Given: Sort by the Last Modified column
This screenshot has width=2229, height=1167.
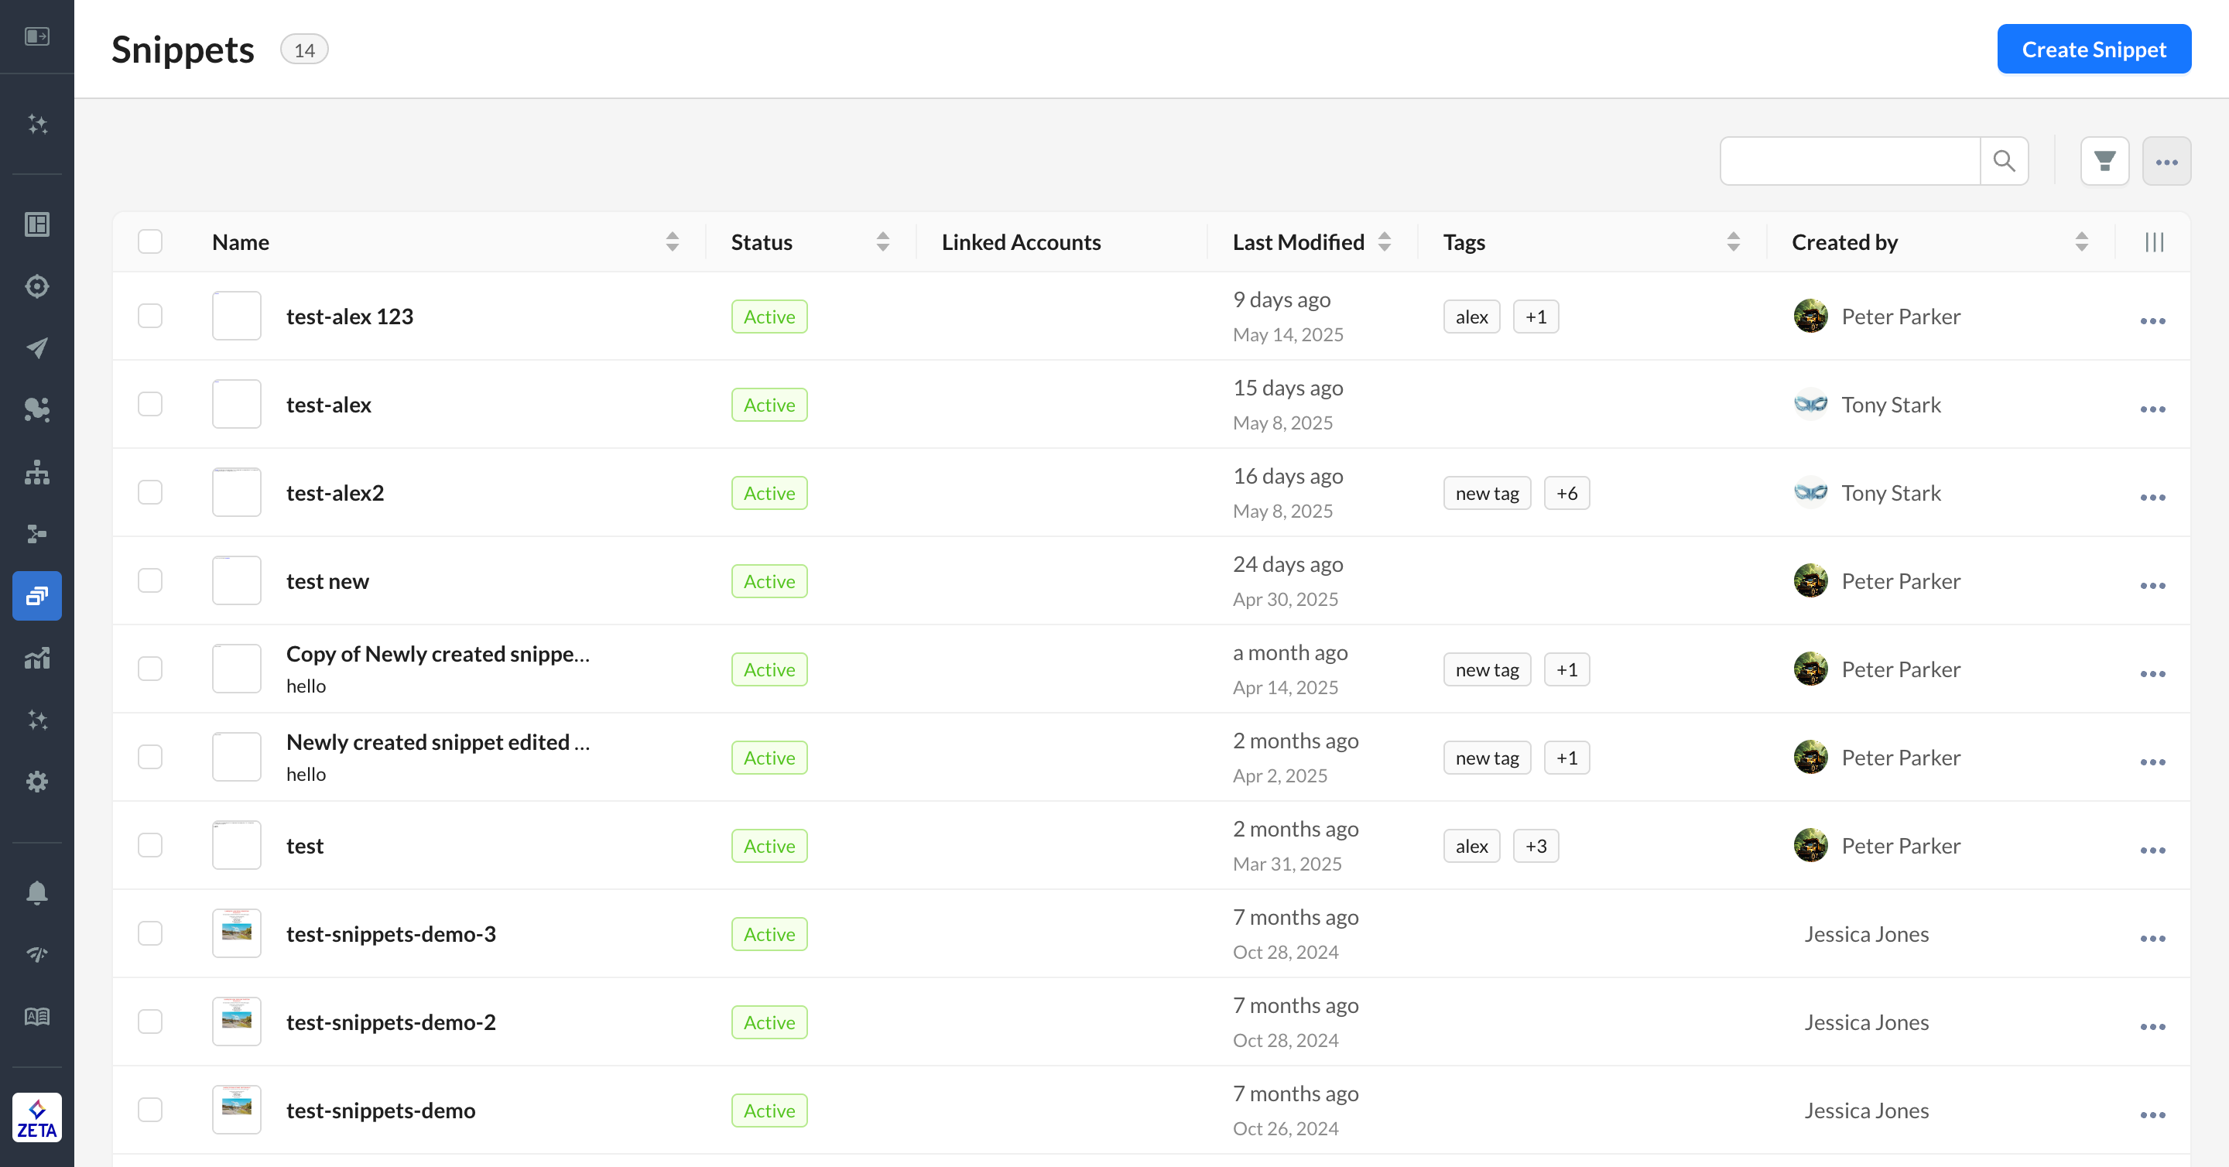Looking at the screenshot, I should pos(1385,242).
